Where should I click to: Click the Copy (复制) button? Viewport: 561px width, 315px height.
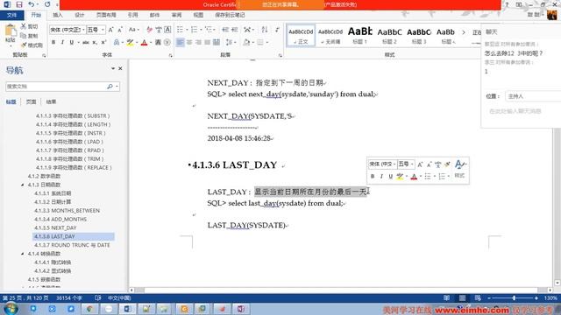click(29, 36)
